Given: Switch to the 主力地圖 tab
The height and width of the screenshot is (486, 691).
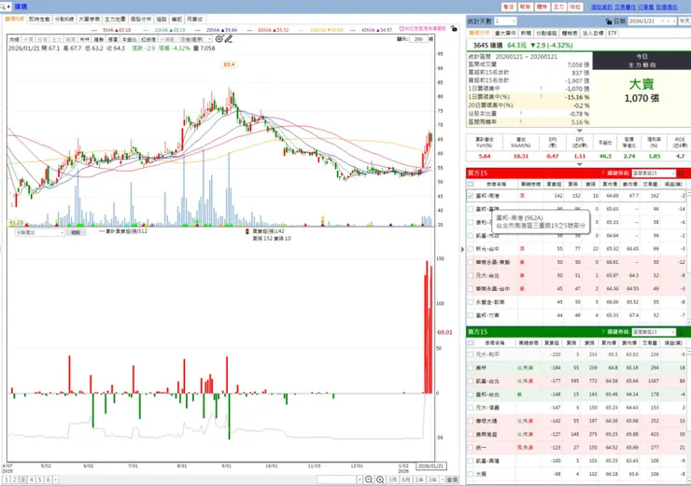Looking at the screenshot, I should tap(115, 20).
